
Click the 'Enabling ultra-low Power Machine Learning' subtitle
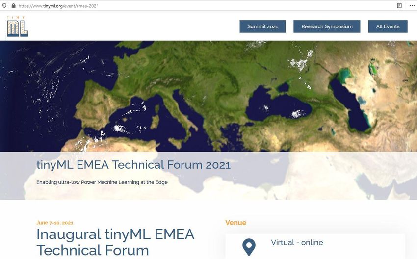[102, 182]
